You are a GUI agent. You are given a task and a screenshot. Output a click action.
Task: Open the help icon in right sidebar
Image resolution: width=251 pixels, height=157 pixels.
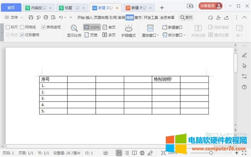click(x=244, y=87)
